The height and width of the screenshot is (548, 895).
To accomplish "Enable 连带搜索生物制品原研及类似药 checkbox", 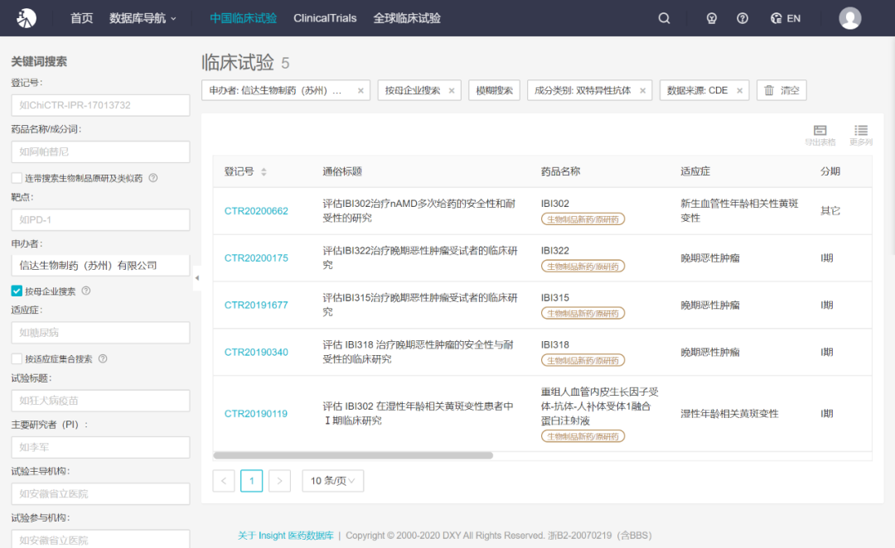I will [x=17, y=178].
